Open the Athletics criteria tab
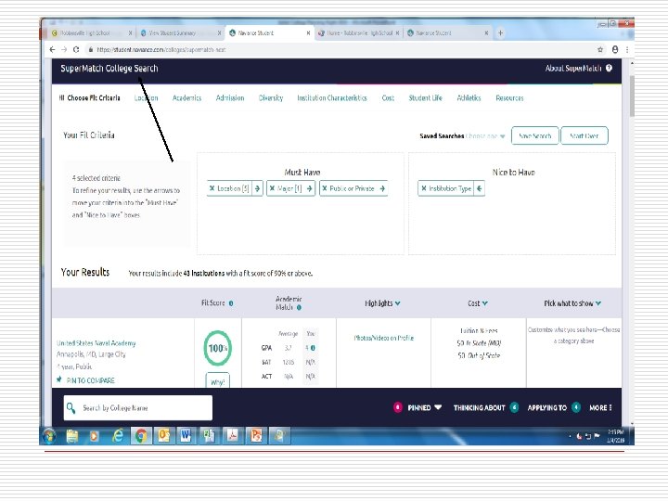668x501 pixels. [469, 98]
